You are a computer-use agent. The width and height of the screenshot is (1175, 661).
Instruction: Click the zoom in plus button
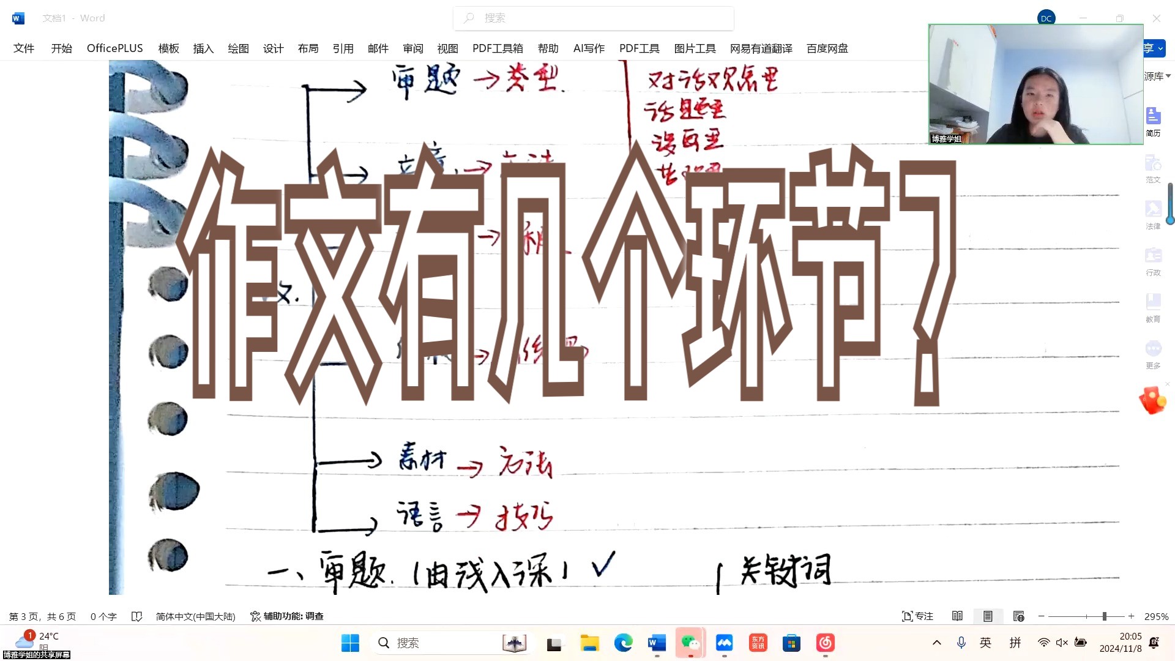[x=1132, y=616]
